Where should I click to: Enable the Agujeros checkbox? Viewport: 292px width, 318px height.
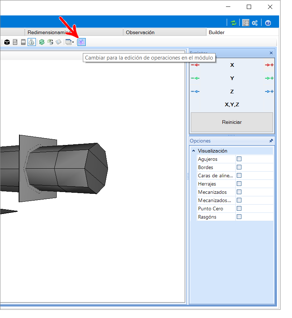pos(239,159)
